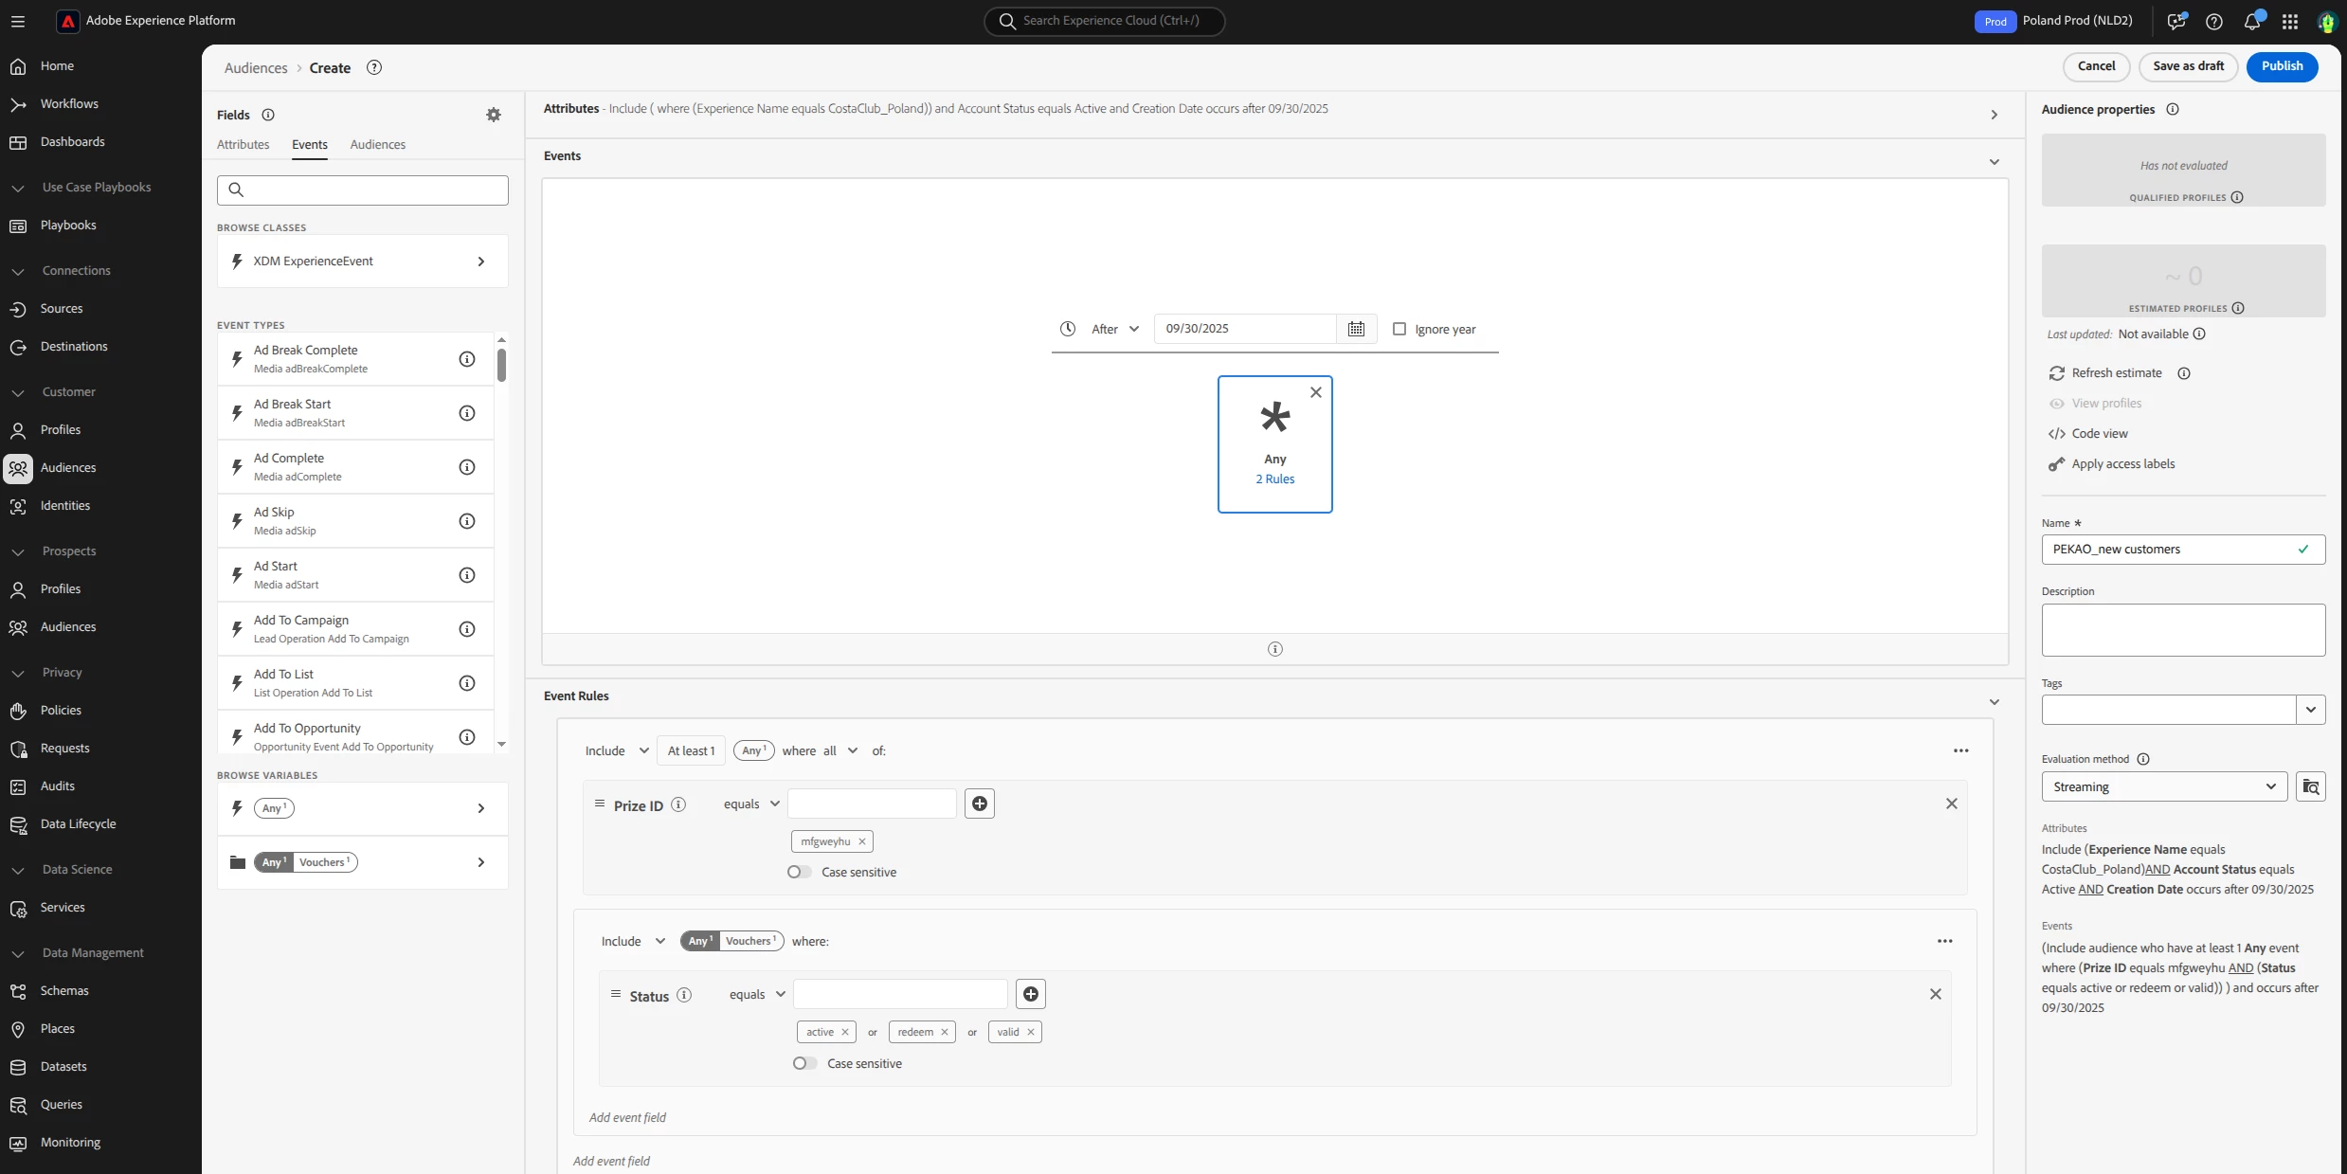The width and height of the screenshot is (2347, 1174).
Task: Click Refresh estimate icon
Action: tap(2056, 373)
